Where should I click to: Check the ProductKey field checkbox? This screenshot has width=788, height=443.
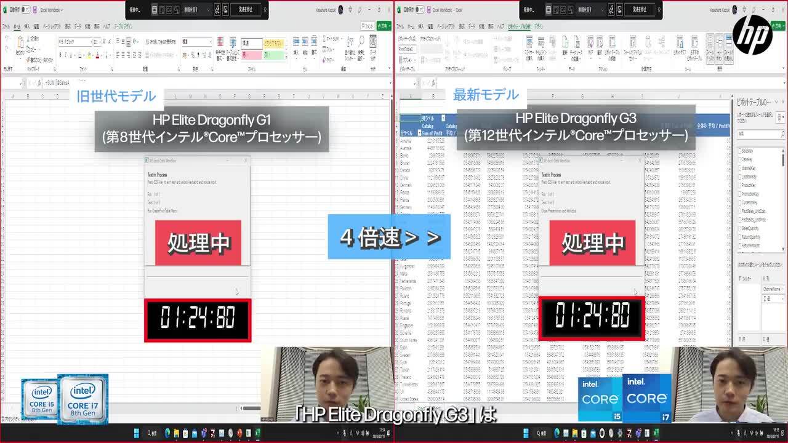(x=740, y=185)
